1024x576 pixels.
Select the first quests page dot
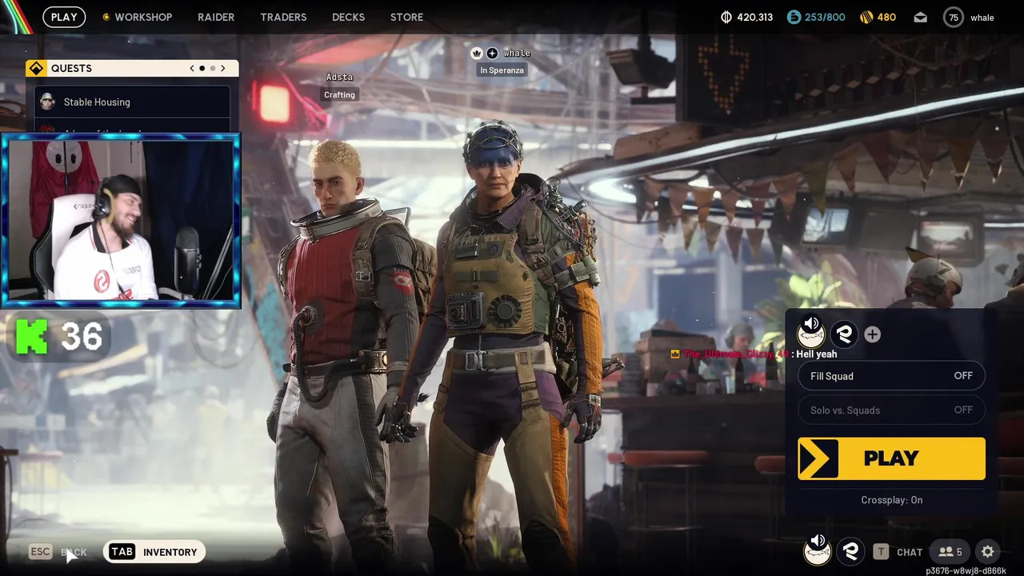(202, 68)
